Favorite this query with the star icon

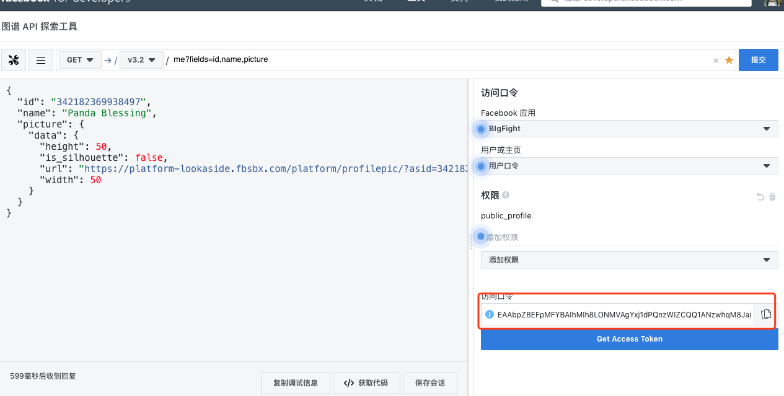tap(729, 60)
